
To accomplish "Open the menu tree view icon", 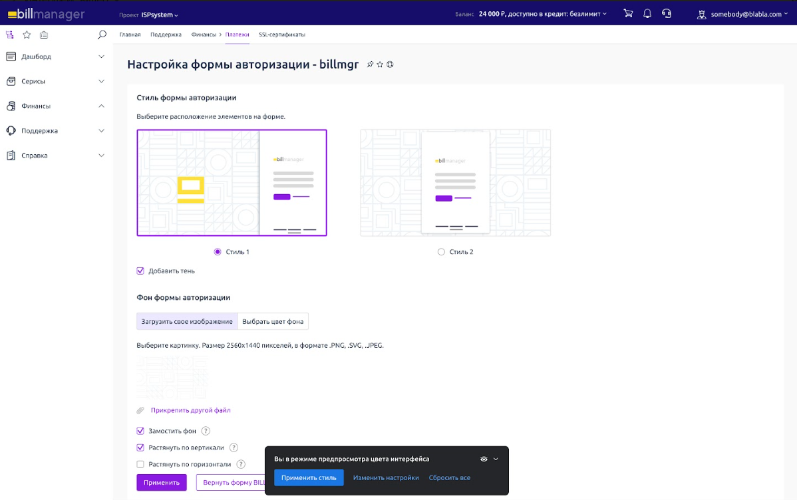I will coord(10,35).
